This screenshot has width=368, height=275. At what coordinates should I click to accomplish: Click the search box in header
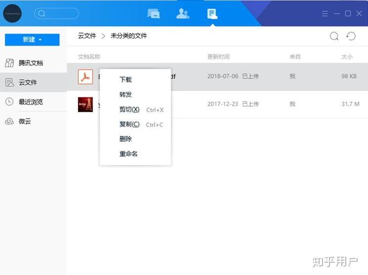pyautogui.click(x=56, y=13)
